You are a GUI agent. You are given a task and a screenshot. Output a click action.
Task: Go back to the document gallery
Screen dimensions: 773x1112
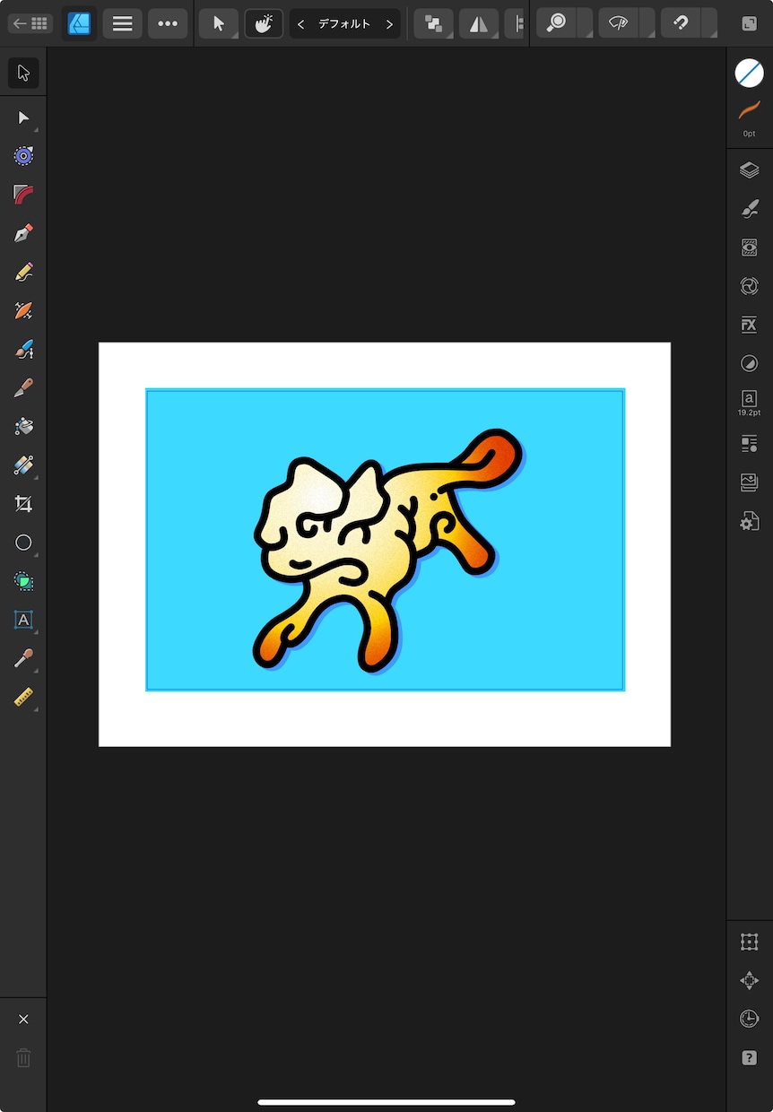30,23
